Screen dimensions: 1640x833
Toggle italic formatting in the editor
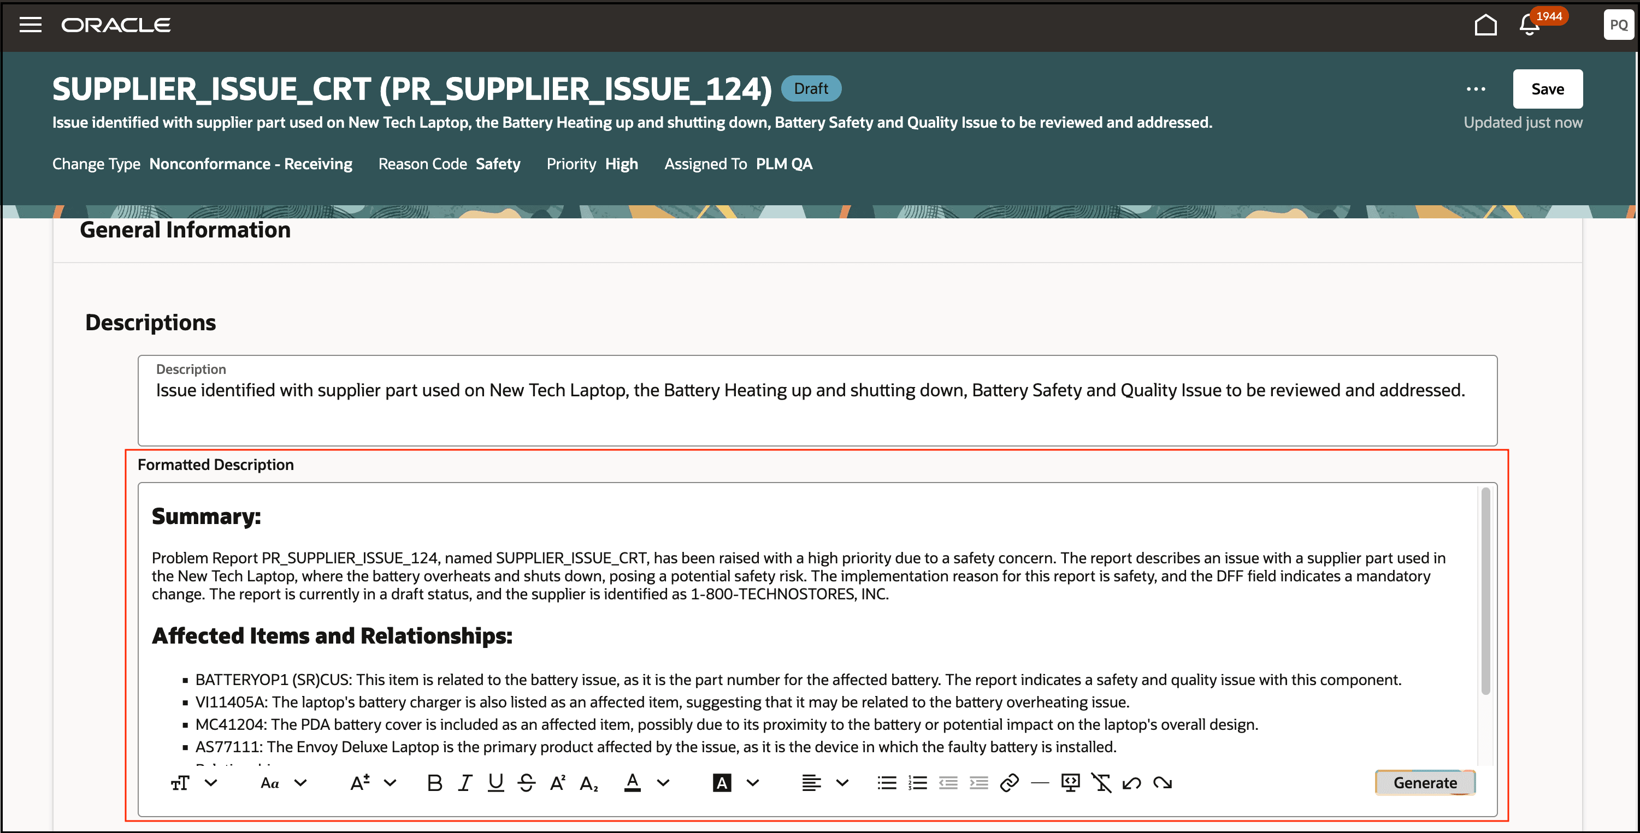click(465, 783)
